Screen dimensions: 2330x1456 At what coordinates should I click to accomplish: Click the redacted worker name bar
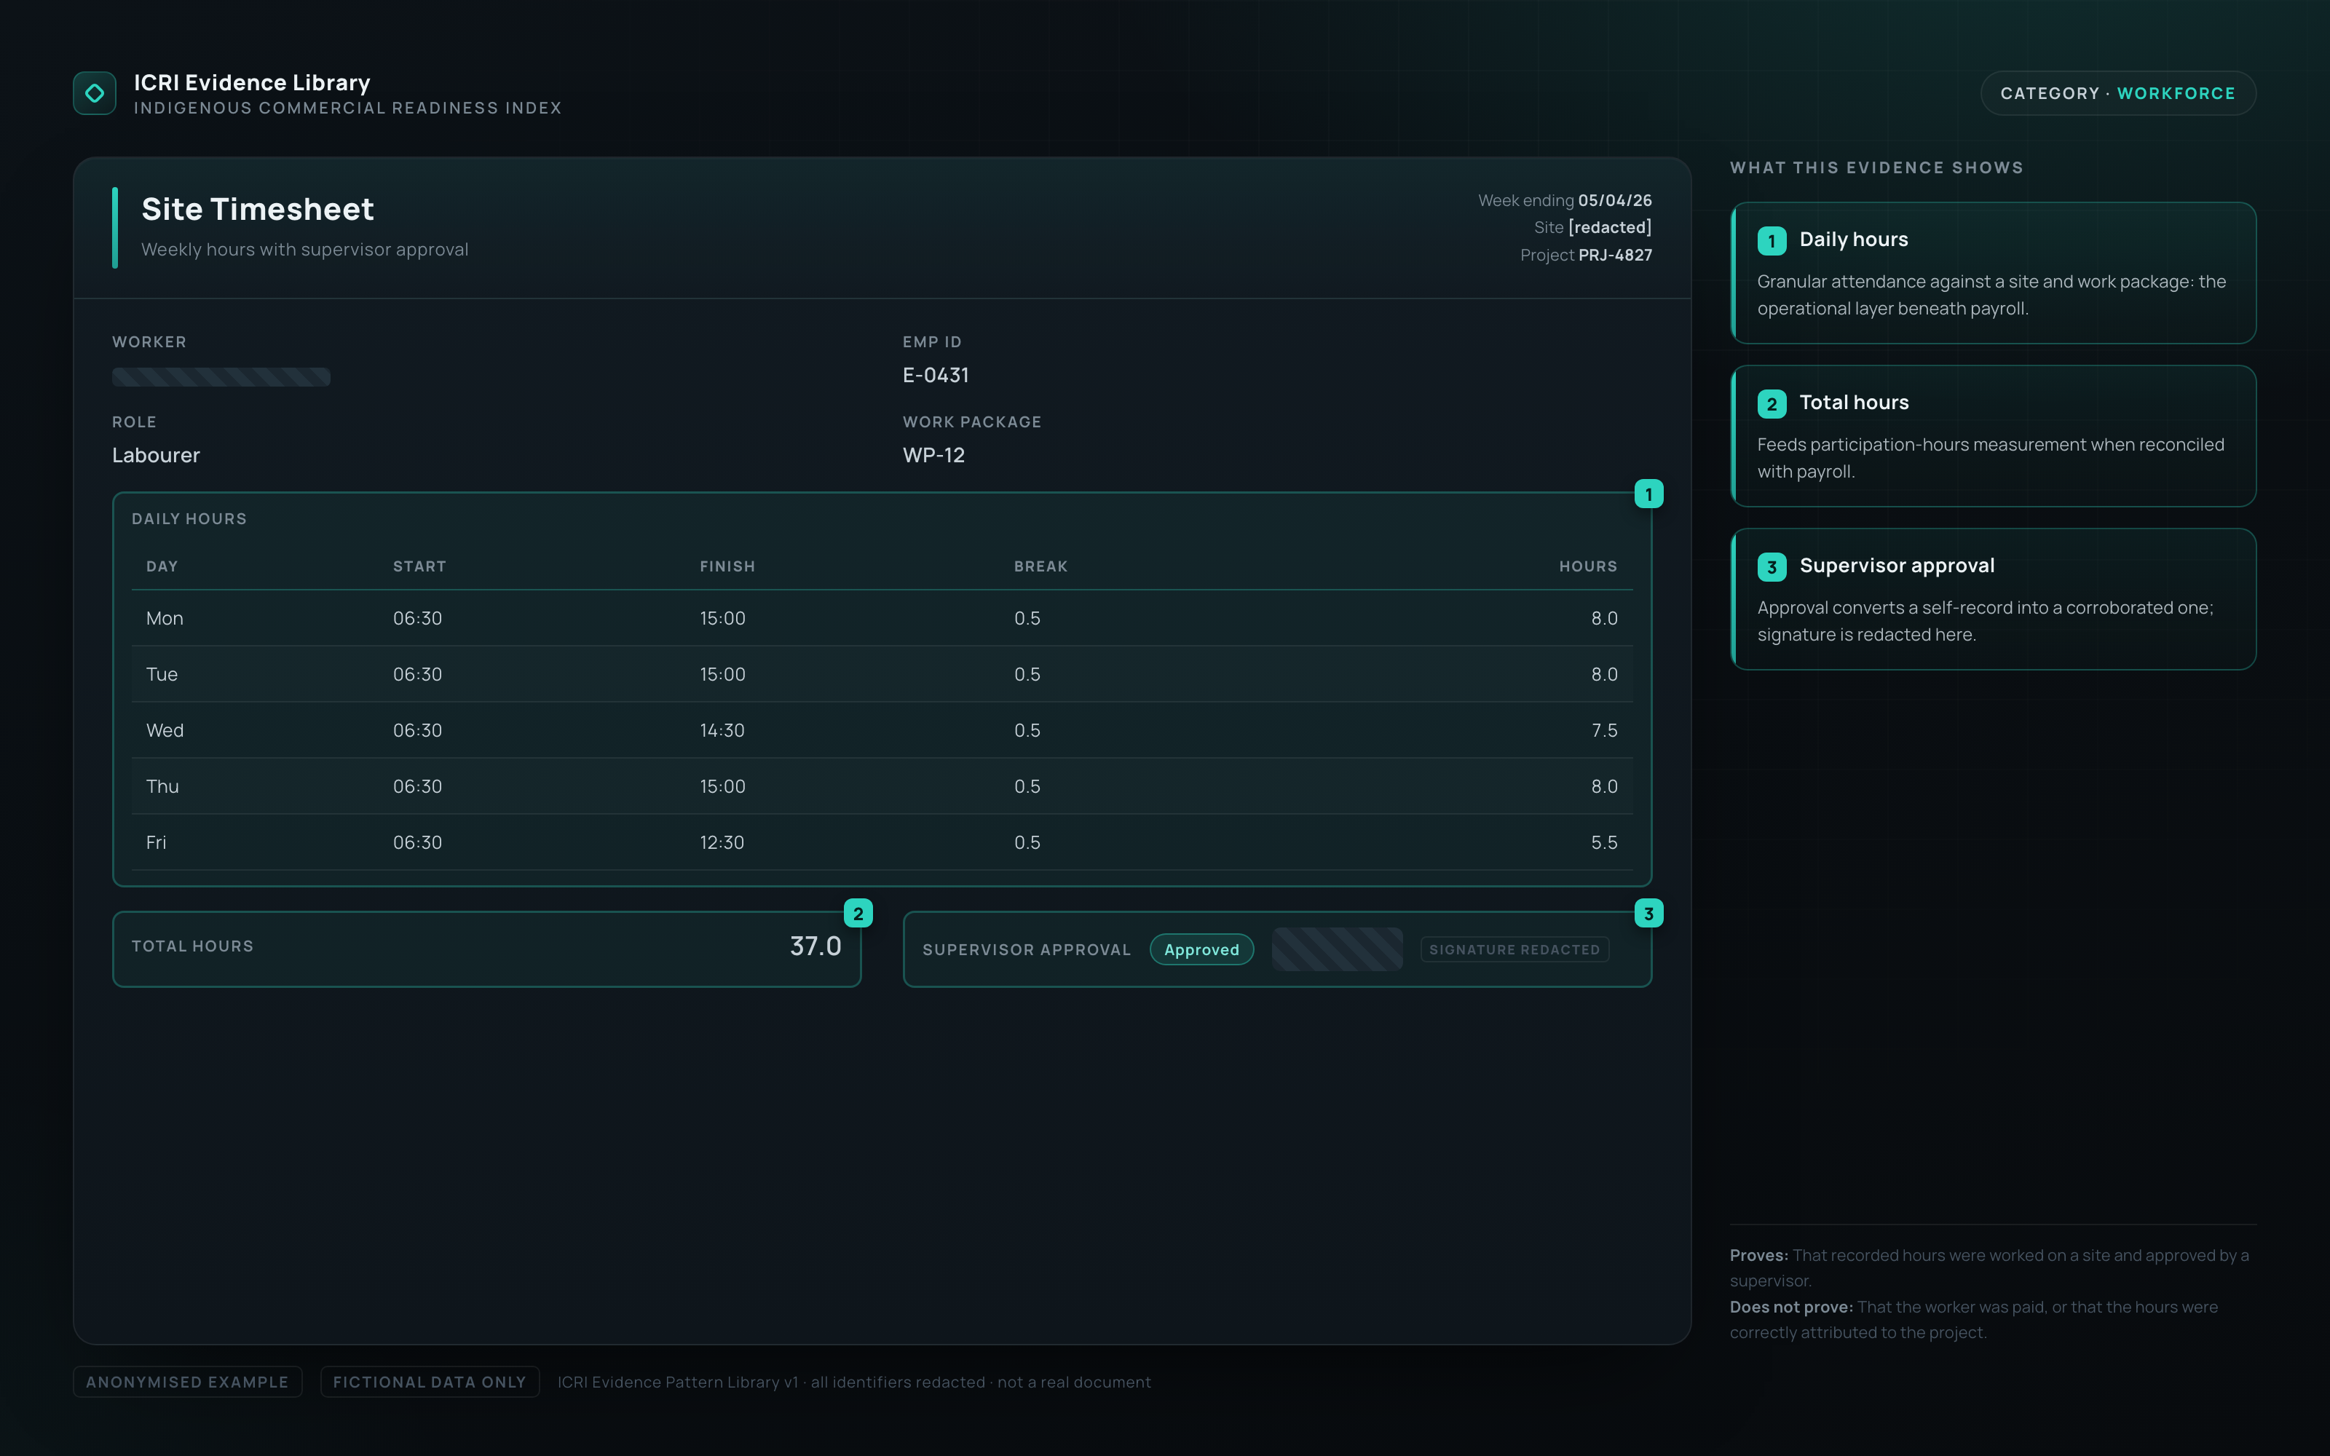tap(221, 376)
